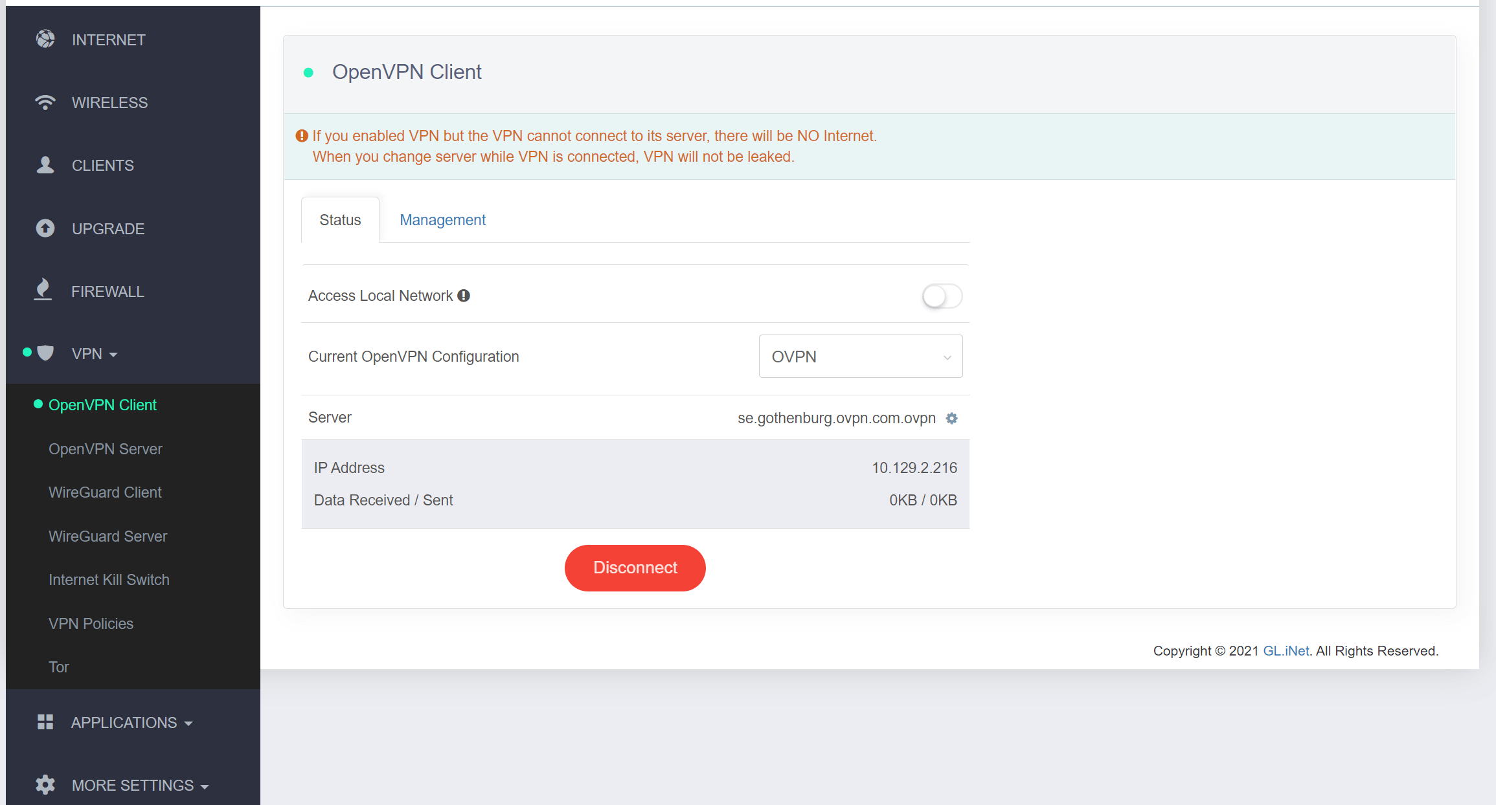The height and width of the screenshot is (805, 1496).
Task: Click the Internet globe icon
Action: coord(45,39)
